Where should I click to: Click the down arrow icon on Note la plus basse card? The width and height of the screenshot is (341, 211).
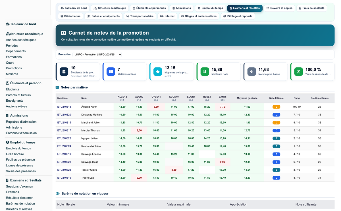(x=251, y=72)
